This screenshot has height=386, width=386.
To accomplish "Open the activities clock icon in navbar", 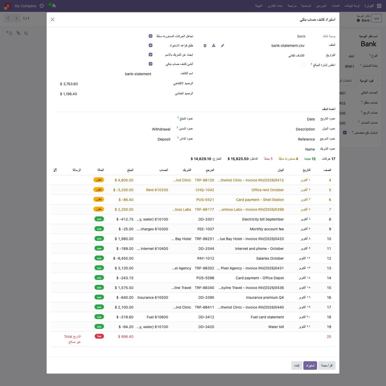I will (42, 6).
